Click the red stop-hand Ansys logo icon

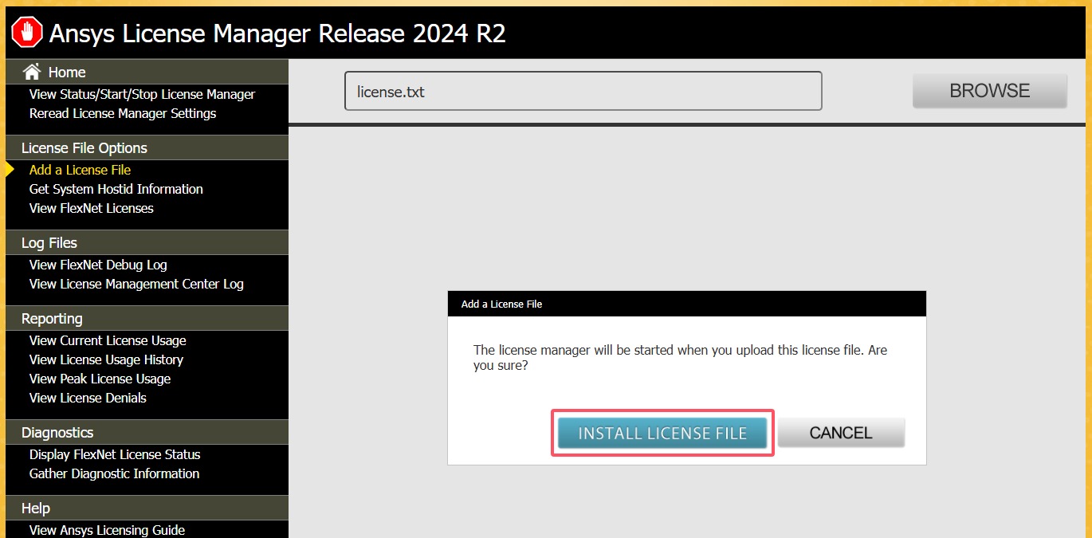tap(27, 33)
